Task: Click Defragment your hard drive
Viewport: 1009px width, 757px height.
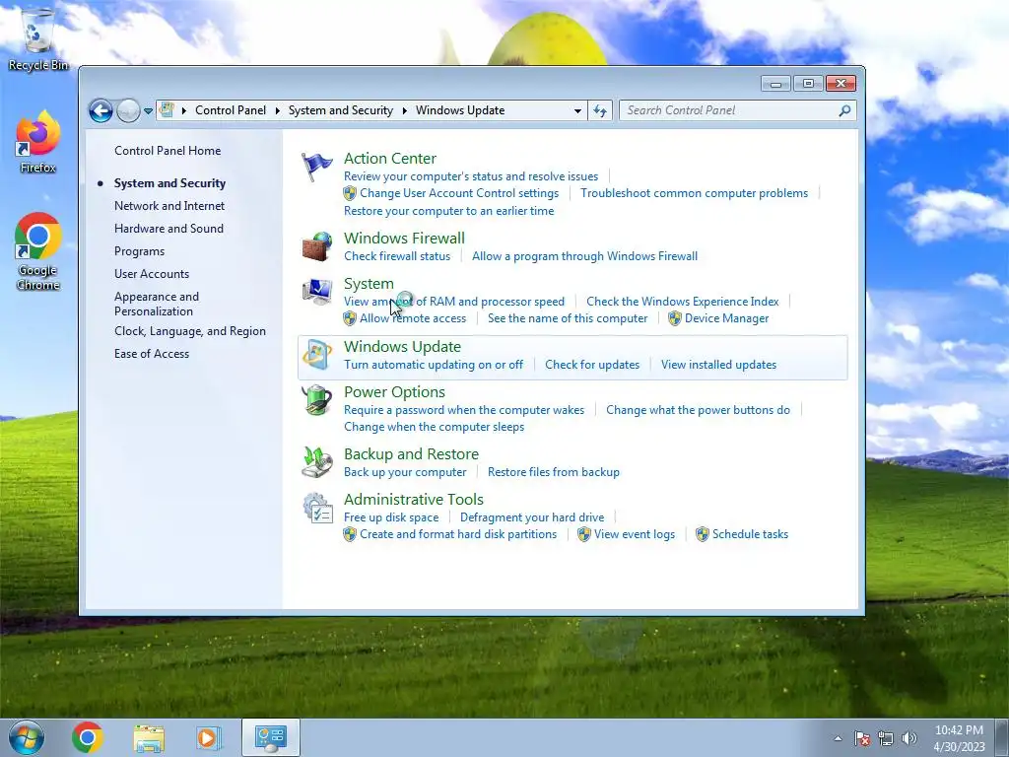Action: point(531,517)
